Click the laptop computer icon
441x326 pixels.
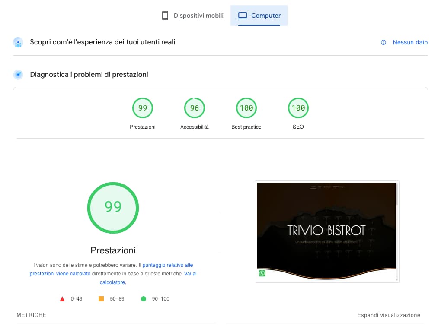click(x=243, y=16)
